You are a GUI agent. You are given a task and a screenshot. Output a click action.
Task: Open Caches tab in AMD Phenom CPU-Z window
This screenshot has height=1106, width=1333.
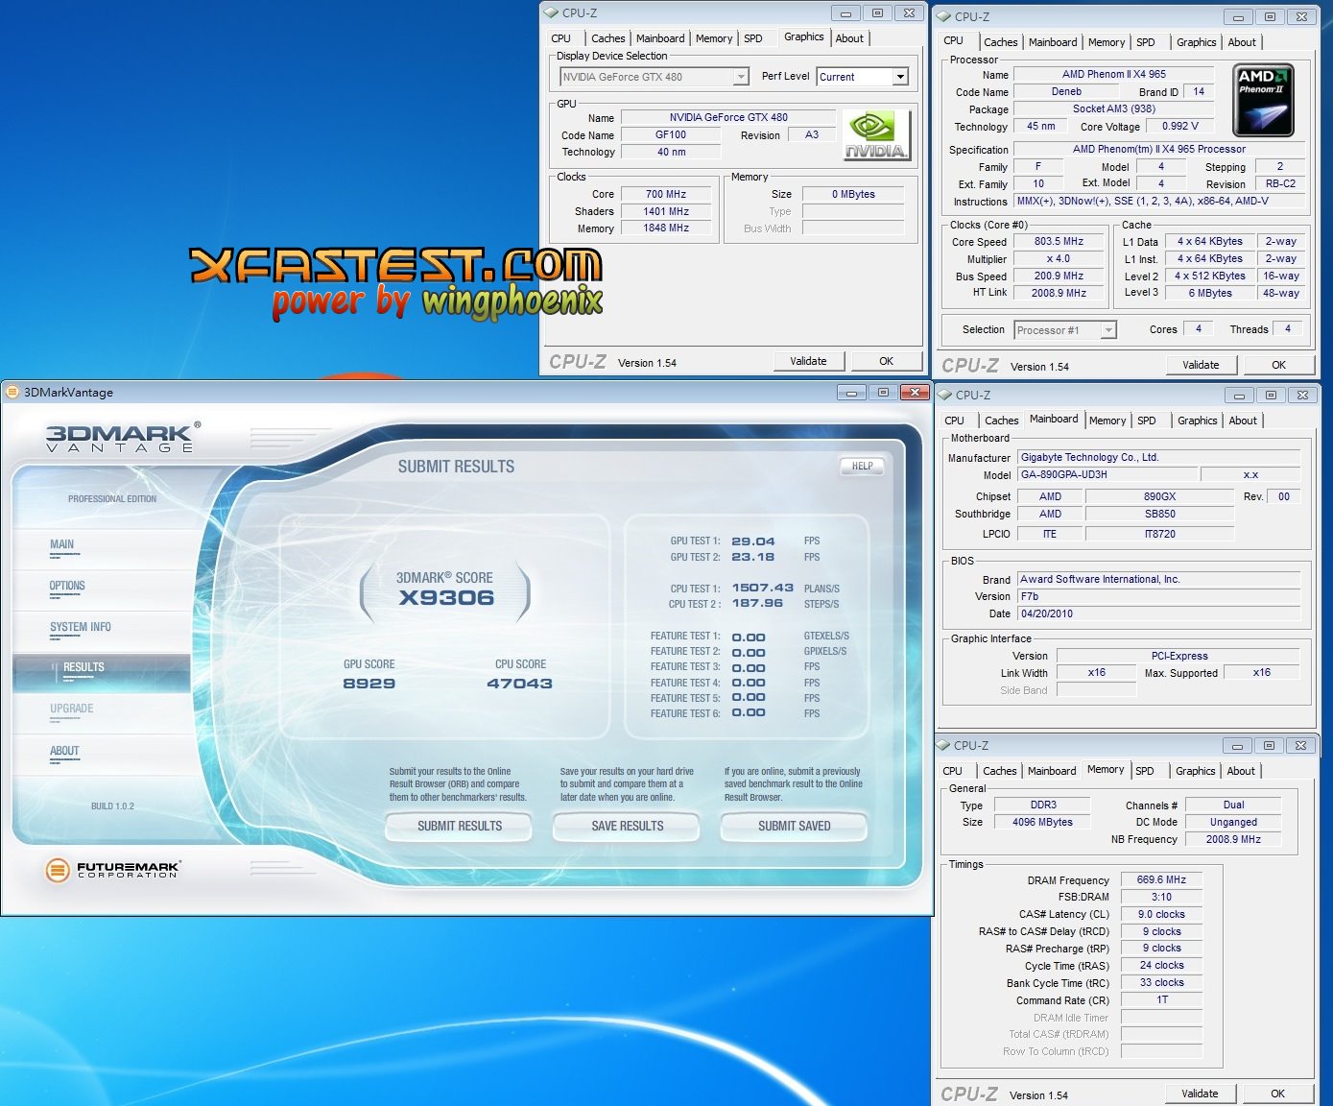pyautogui.click(x=1000, y=42)
